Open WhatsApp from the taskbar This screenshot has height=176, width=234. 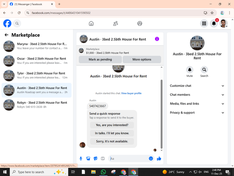pyautogui.click(x=103, y=172)
